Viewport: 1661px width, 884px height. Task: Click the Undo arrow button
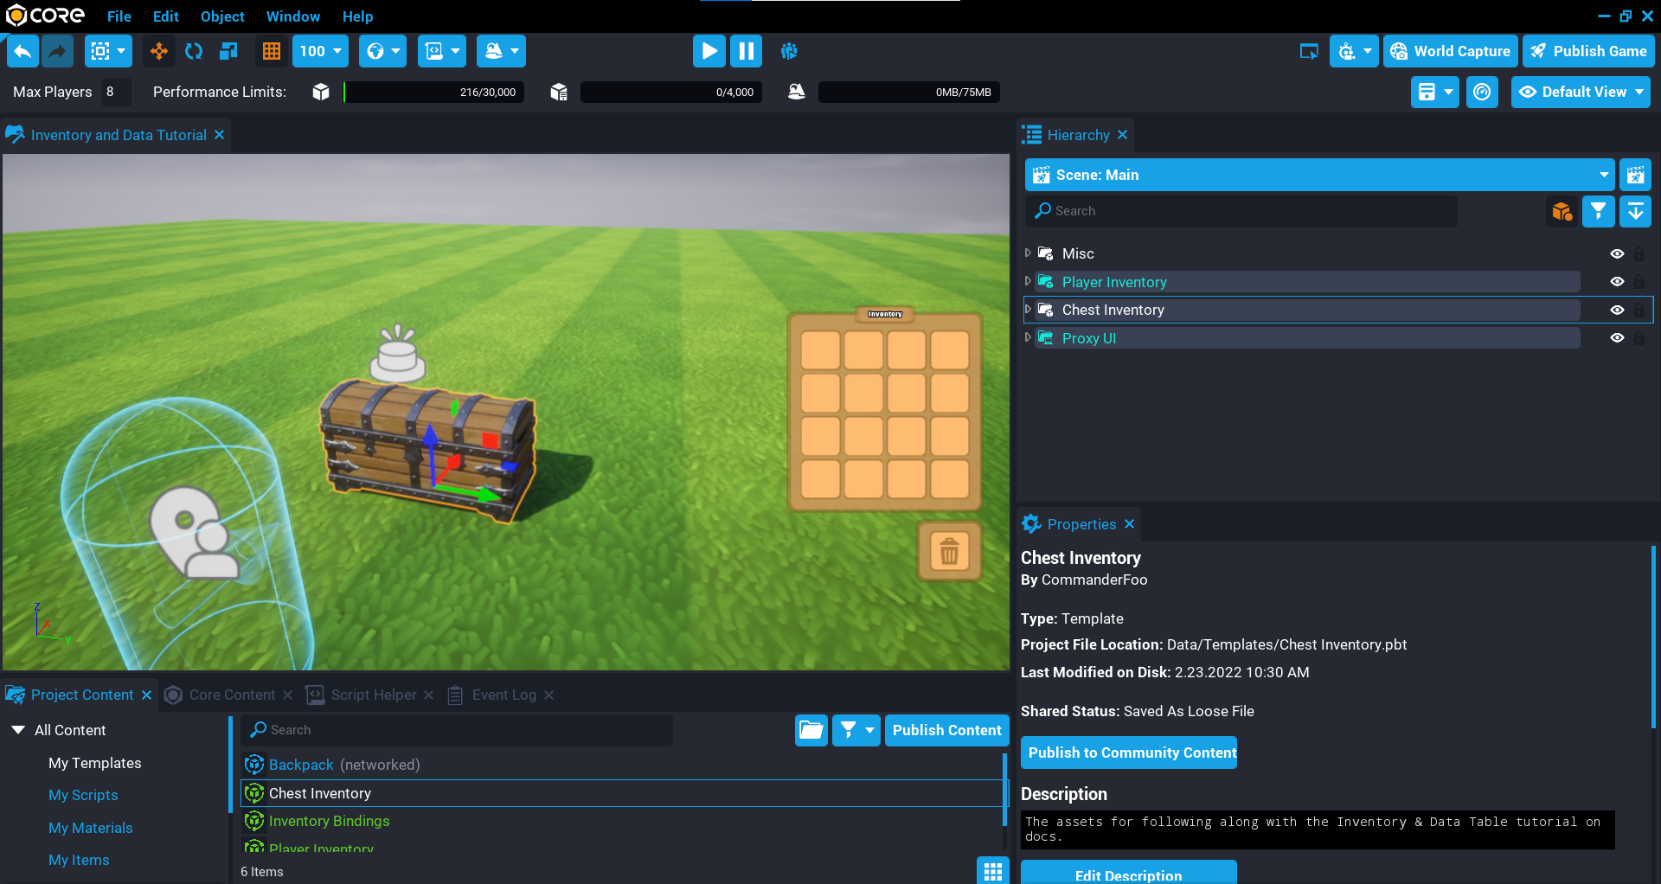(22, 51)
